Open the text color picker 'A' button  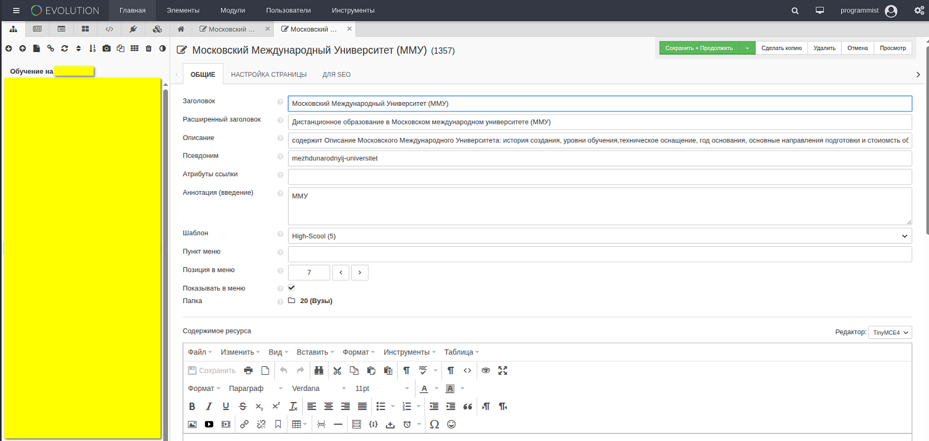click(x=424, y=388)
